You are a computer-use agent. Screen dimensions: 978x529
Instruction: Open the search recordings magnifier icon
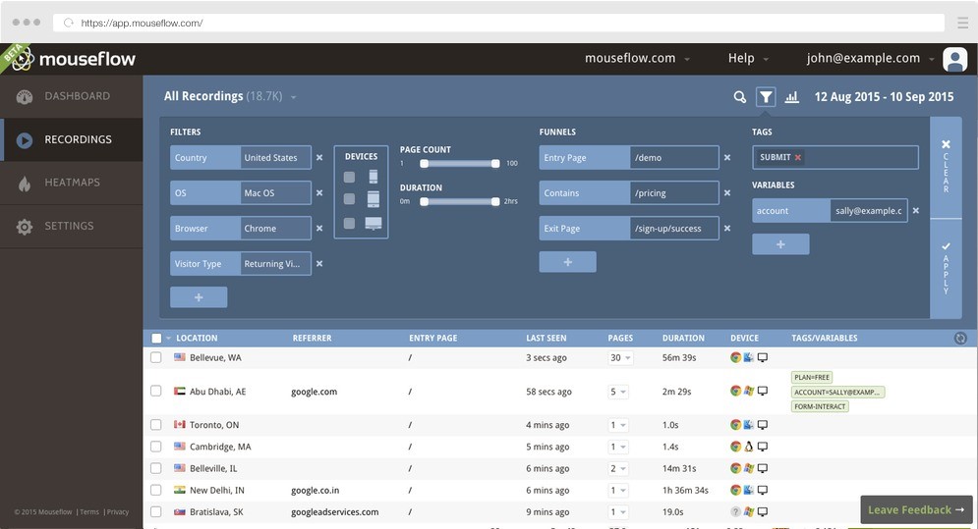point(739,97)
